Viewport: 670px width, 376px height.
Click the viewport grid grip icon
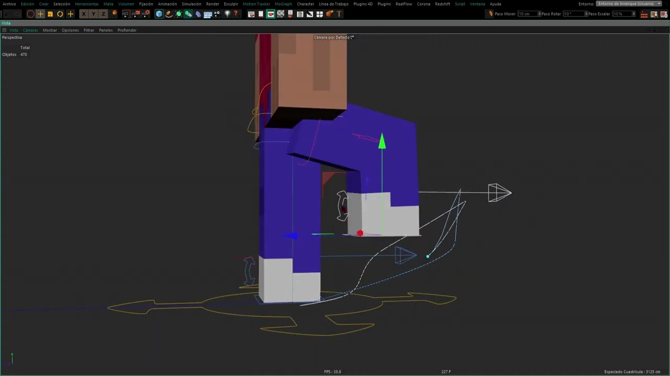pyautogui.click(x=4, y=30)
